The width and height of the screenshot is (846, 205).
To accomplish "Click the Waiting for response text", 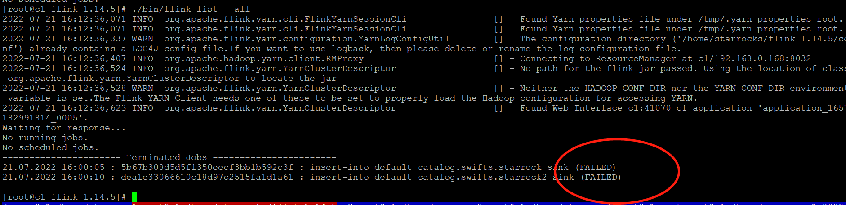I will tap(64, 128).
